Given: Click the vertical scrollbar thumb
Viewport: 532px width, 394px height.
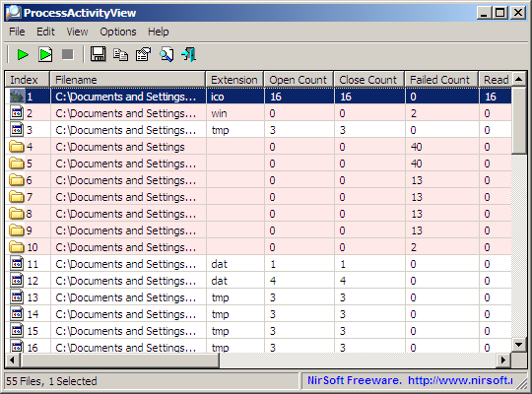Looking at the screenshot, I should pyautogui.click(x=519, y=120).
